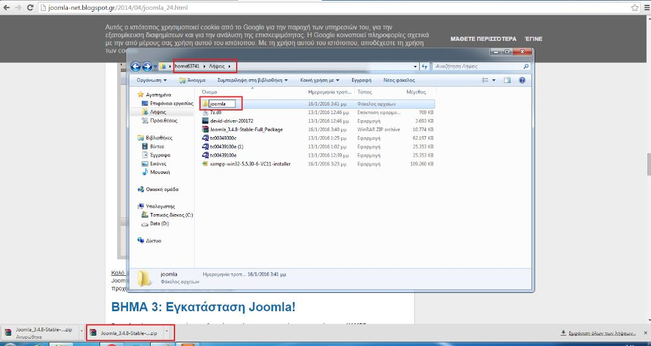Click the Explorer refresh icon beside address bar

[x=424, y=67]
